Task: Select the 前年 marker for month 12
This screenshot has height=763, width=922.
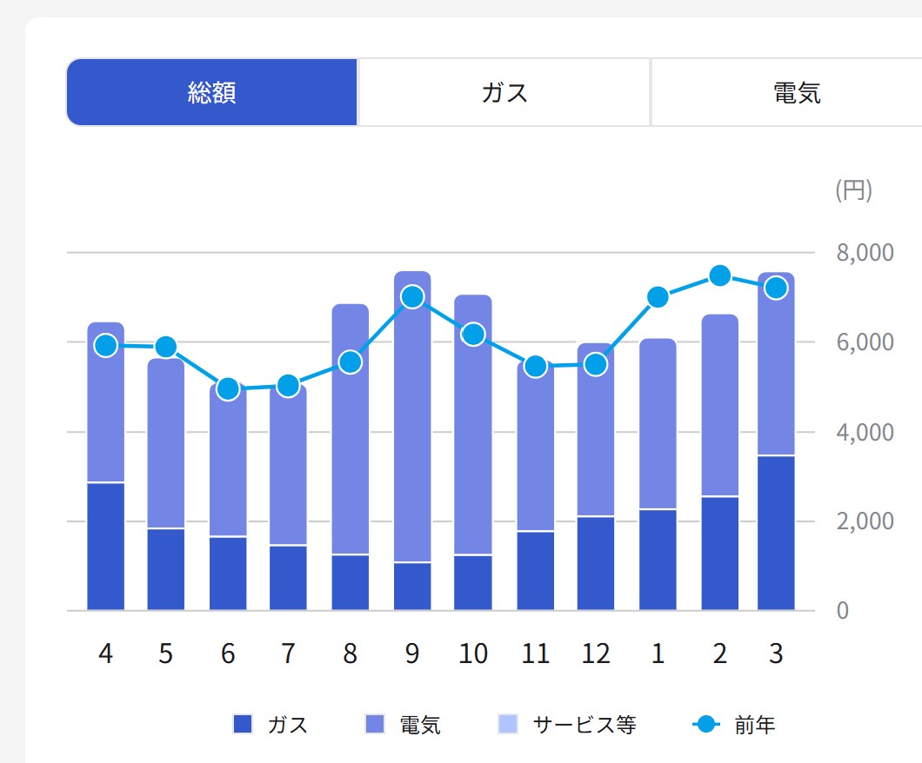Action: (596, 364)
